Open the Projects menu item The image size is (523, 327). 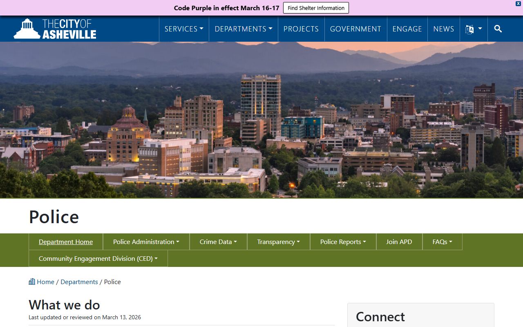(301, 29)
